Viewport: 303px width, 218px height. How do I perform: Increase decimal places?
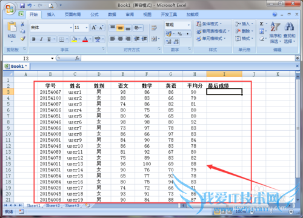coord(168,42)
